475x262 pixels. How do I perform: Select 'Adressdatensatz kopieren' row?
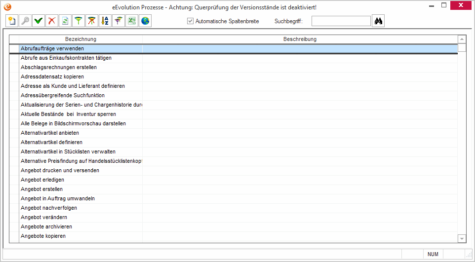[x=233, y=76]
